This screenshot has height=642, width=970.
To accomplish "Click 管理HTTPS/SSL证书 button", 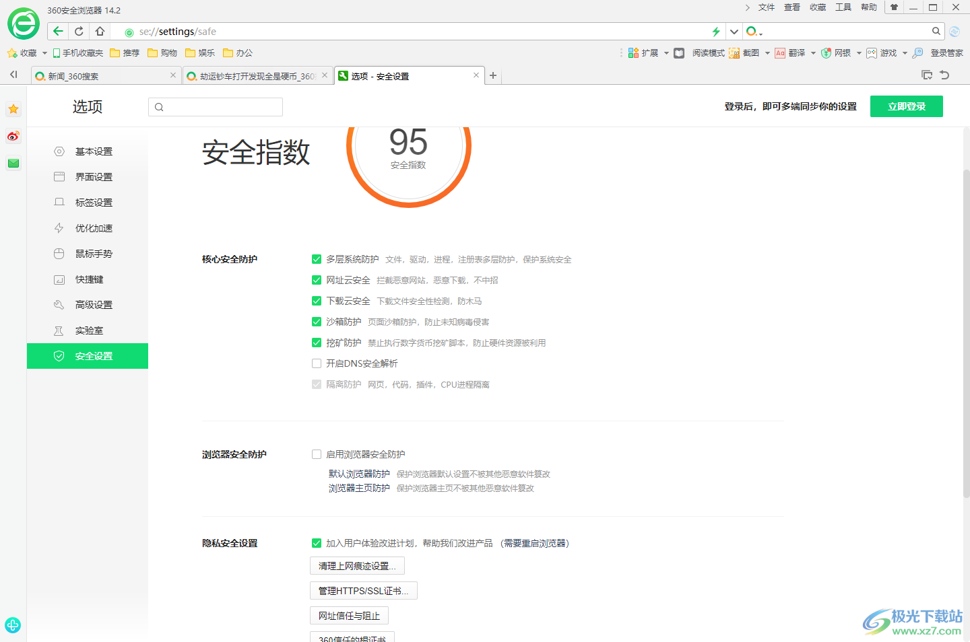I will pyautogui.click(x=364, y=591).
